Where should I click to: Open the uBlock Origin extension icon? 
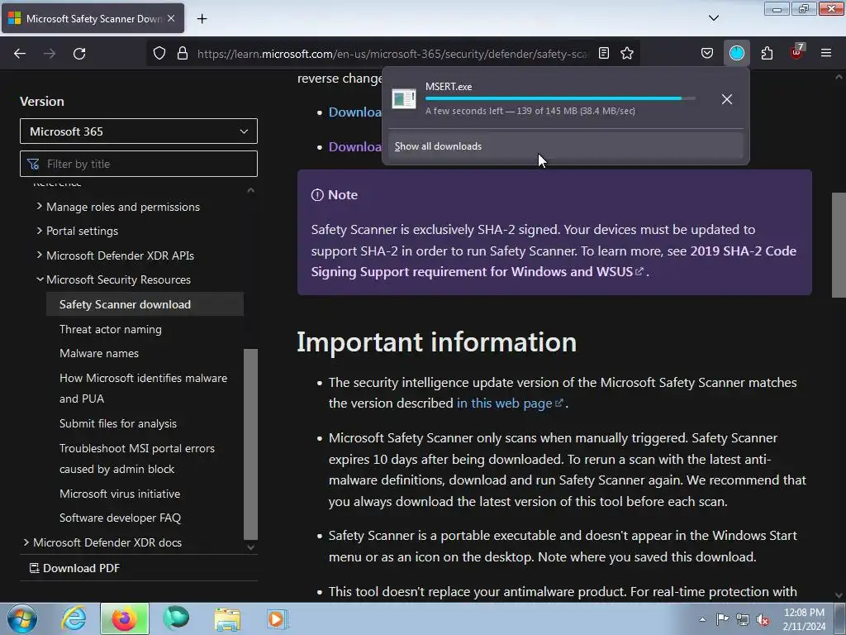[797, 52]
